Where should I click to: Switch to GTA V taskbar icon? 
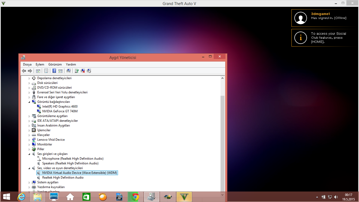(184, 197)
